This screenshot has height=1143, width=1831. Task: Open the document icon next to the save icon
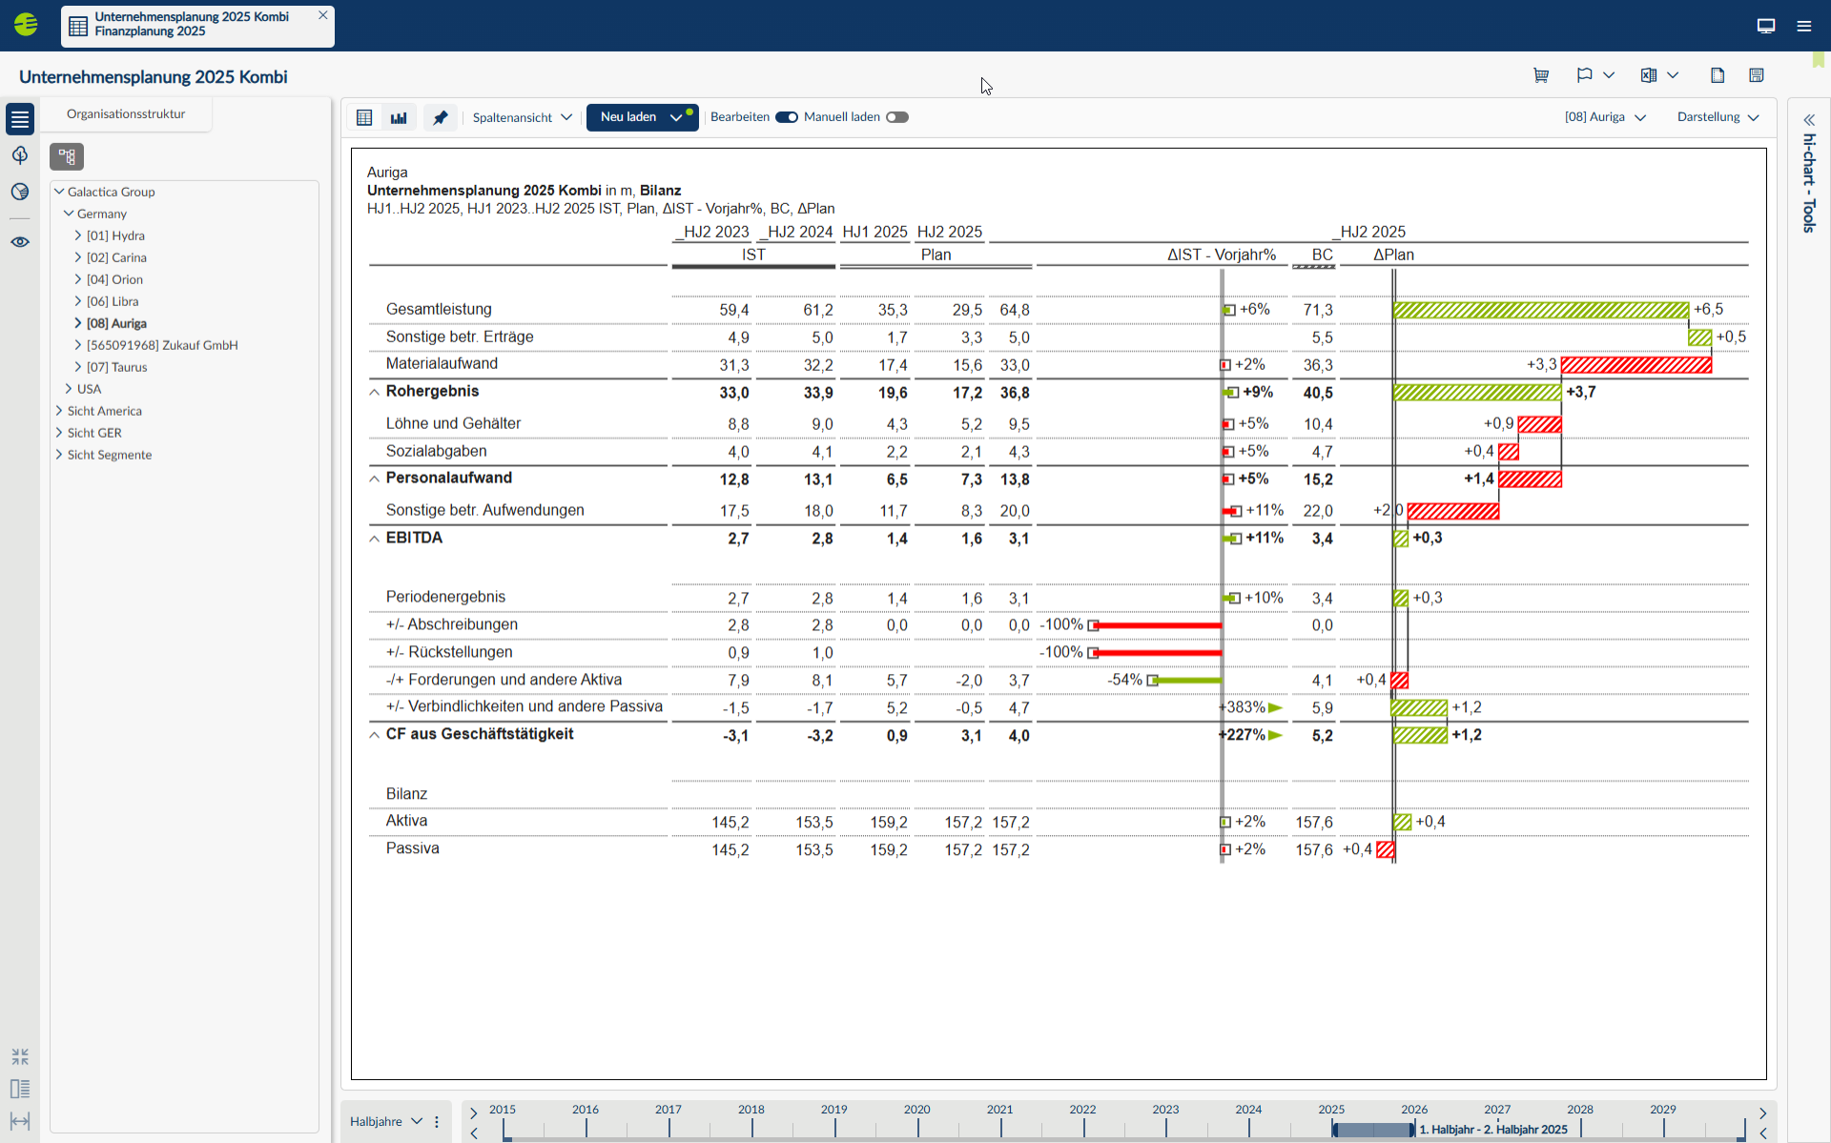[1718, 75]
